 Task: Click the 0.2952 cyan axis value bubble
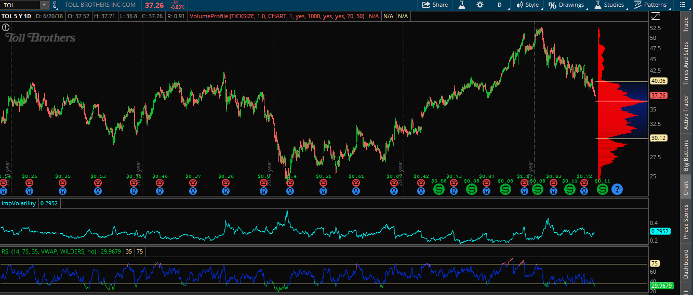tap(660, 232)
